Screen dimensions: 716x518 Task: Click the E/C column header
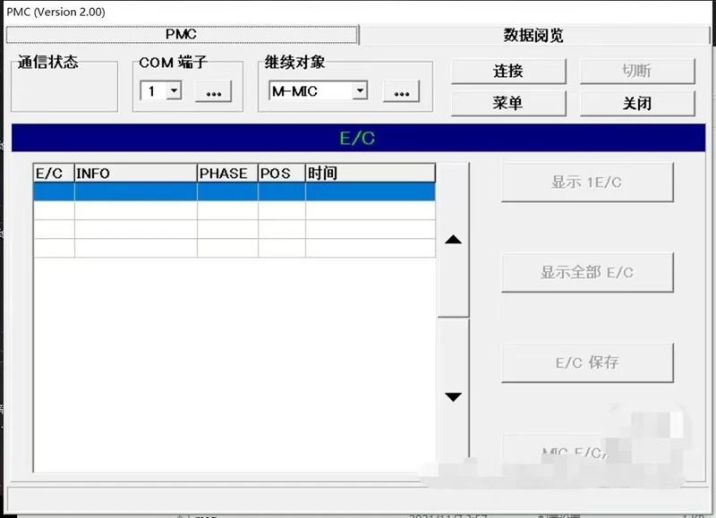(54, 174)
